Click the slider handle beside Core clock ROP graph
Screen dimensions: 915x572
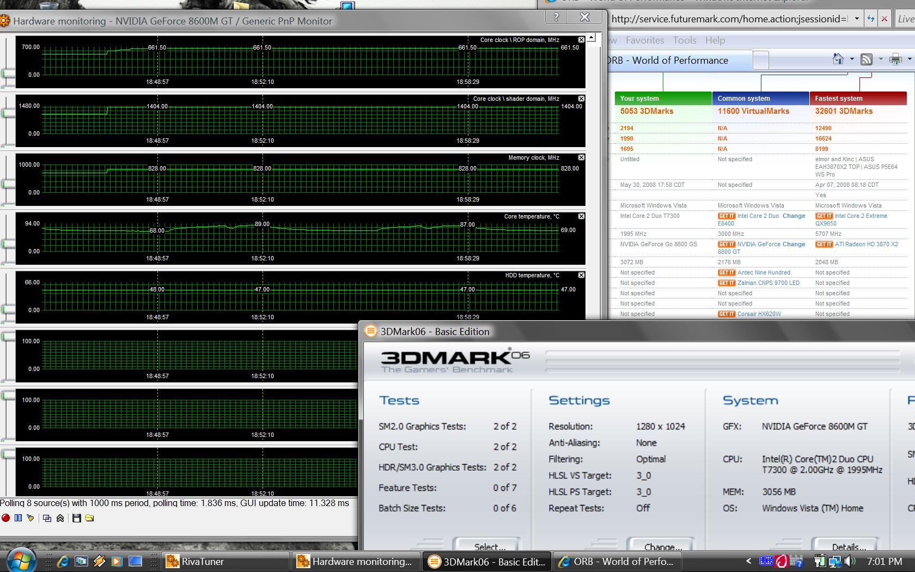pyautogui.click(x=8, y=73)
